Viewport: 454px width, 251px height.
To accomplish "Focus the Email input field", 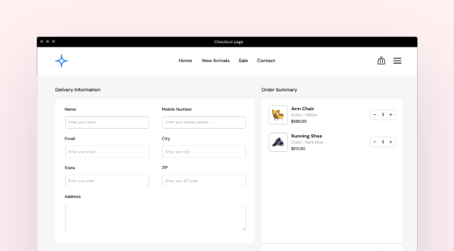I will 107,151.
